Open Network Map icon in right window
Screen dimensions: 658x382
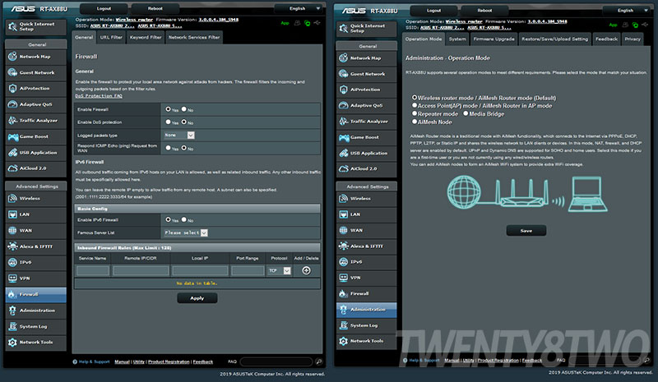(343, 58)
